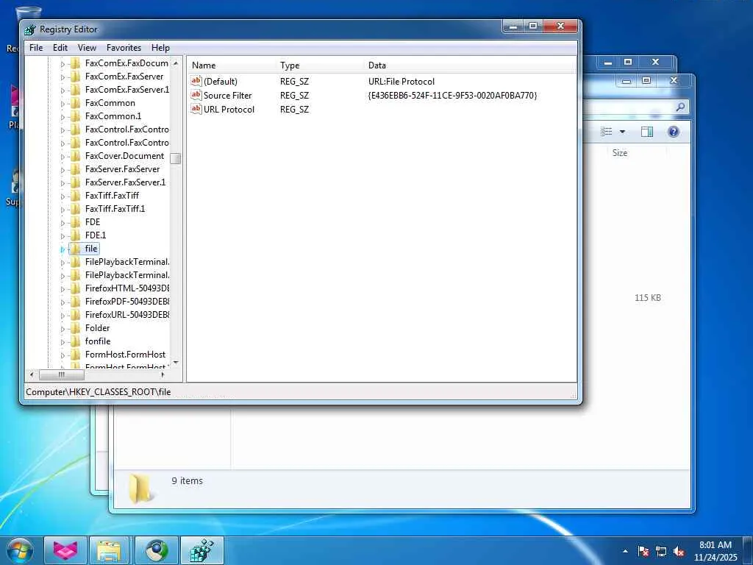Open the View menu
Image resolution: width=753 pixels, height=565 pixels.
tap(87, 48)
